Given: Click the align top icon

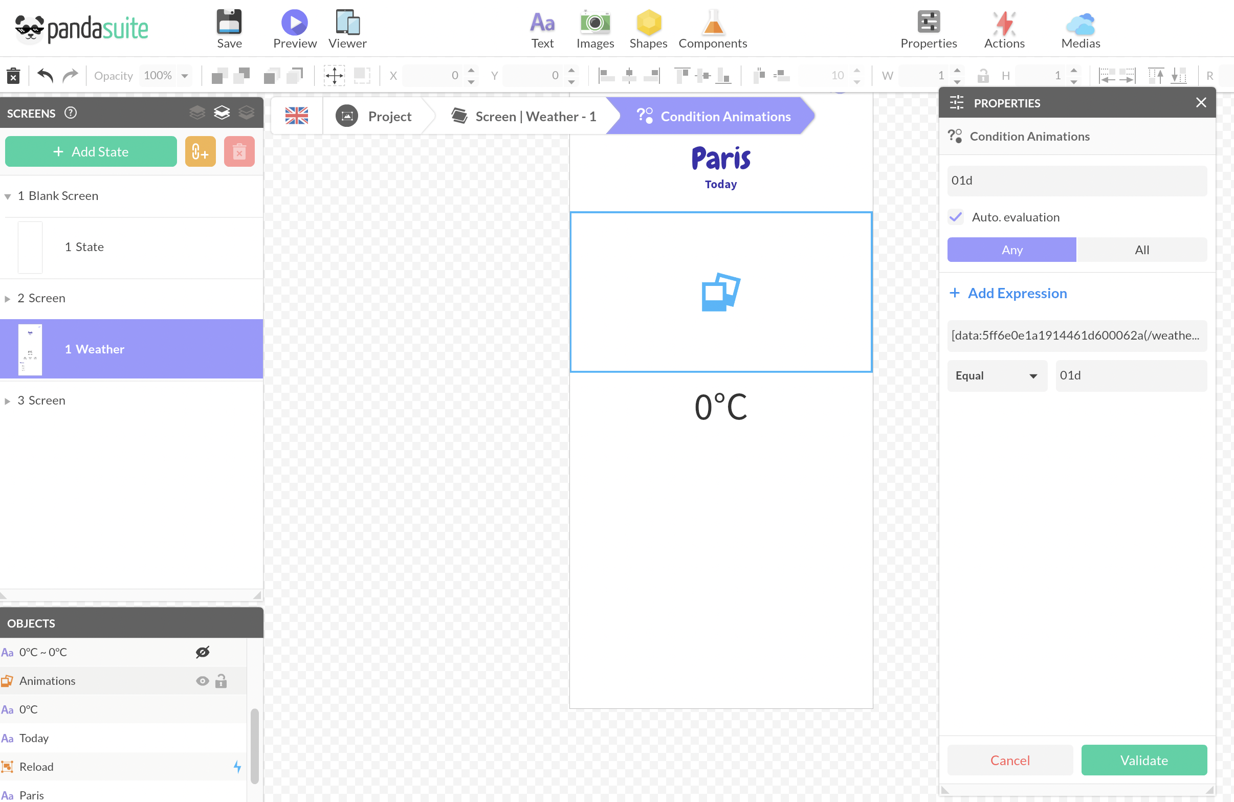Looking at the screenshot, I should click(x=683, y=76).
